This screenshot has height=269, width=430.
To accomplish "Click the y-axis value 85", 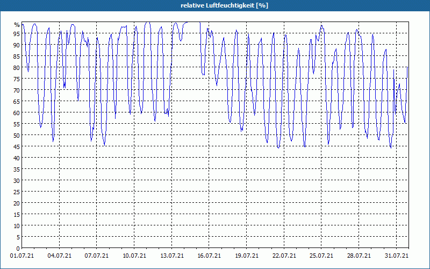I will 17,56.
